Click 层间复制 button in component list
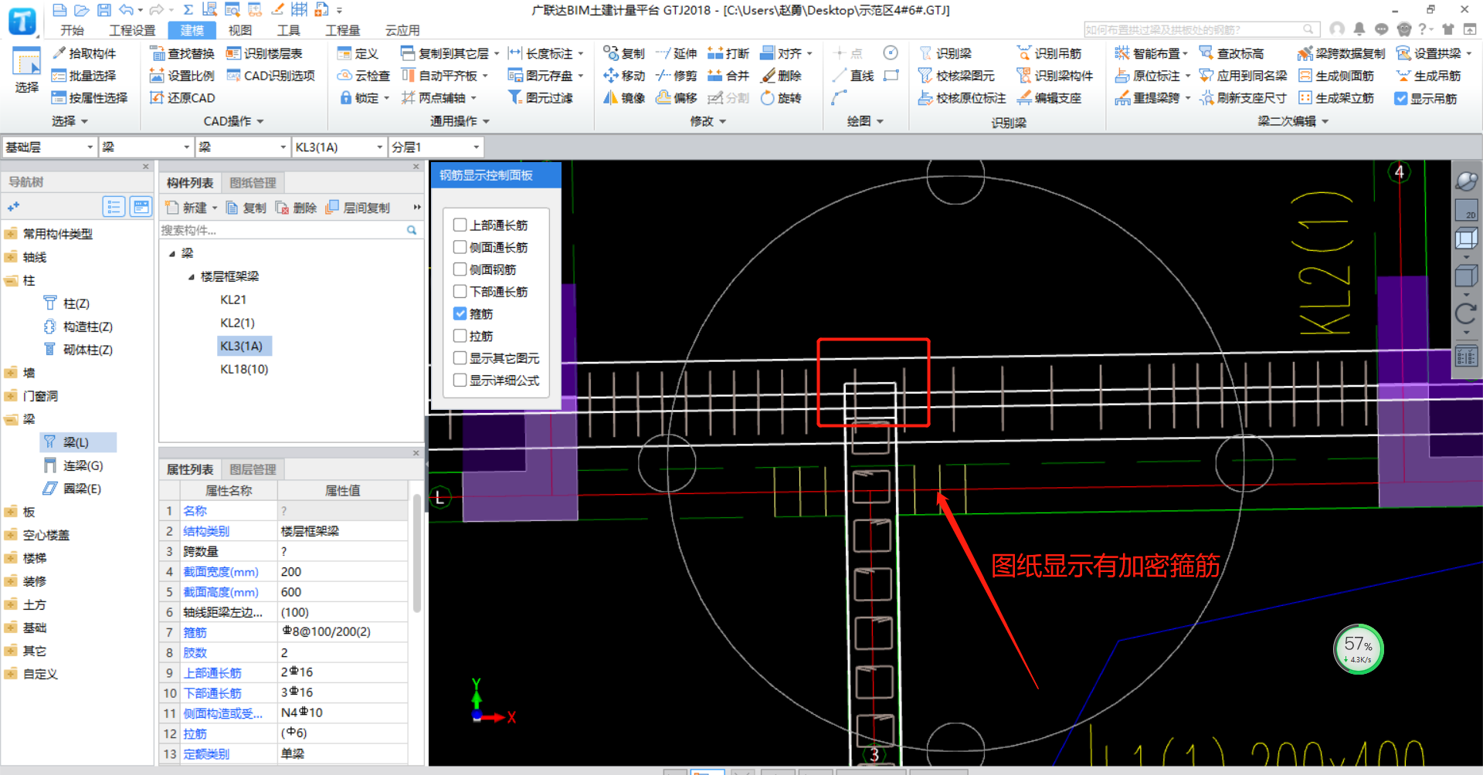1483x775 pixels. click(x=358, y=208)
